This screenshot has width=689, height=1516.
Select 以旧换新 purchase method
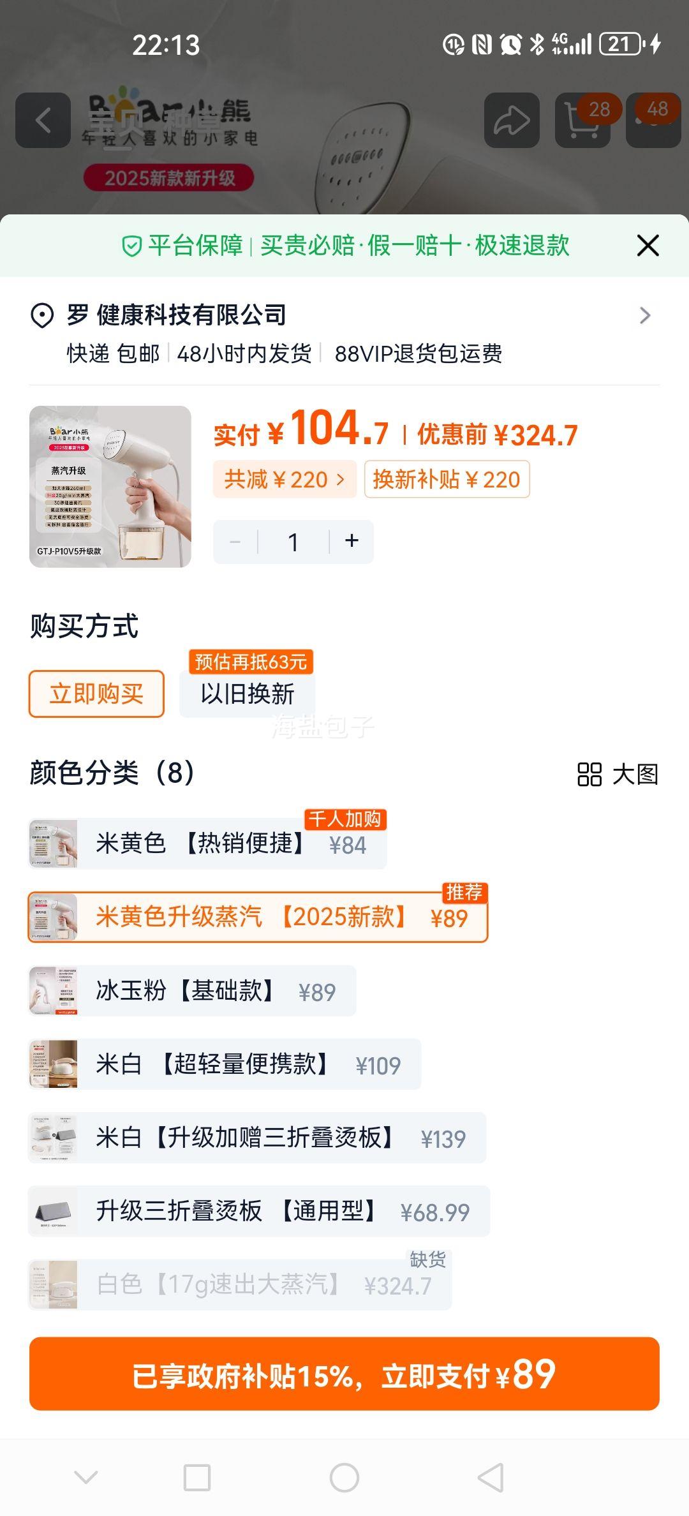point(248,694)
